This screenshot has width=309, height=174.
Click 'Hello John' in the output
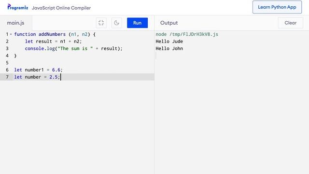169,48
